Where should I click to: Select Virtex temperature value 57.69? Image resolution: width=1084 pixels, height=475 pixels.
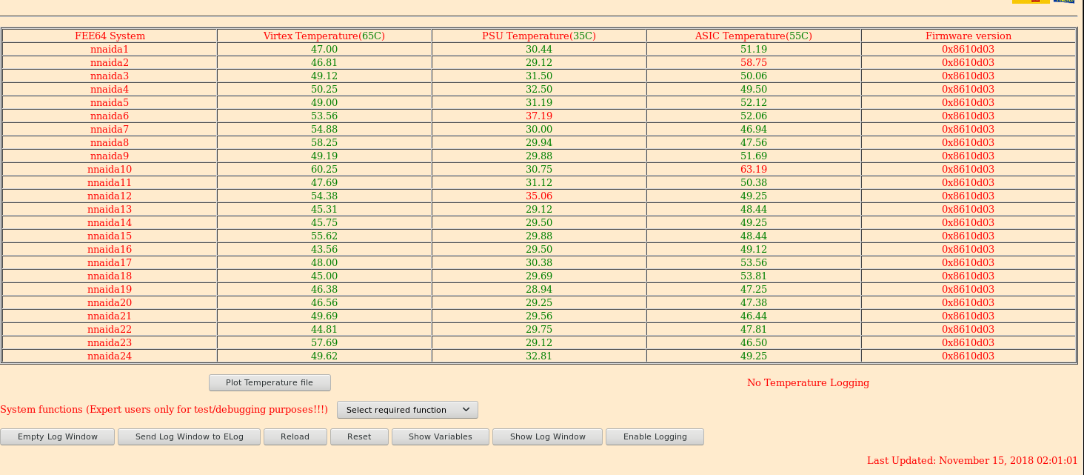pos(324,342)
